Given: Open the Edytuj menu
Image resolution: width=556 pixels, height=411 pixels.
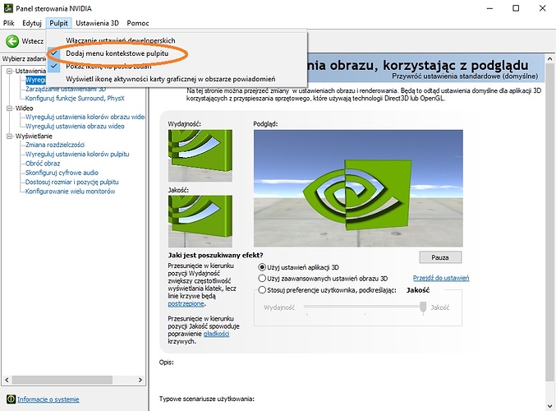Looking at the screenshot, I should tap(32, 23).
